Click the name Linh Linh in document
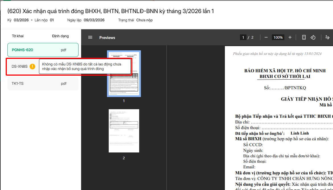Viewport: 333px width, 190px height. point(300,133)
